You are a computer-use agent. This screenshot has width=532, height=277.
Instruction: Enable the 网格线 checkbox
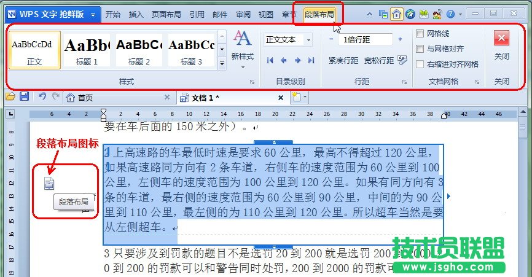tap(420, 33)
